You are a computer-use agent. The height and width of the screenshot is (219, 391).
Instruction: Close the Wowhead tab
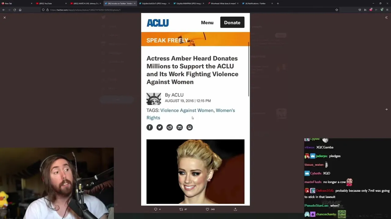click(x=238, y=3)
